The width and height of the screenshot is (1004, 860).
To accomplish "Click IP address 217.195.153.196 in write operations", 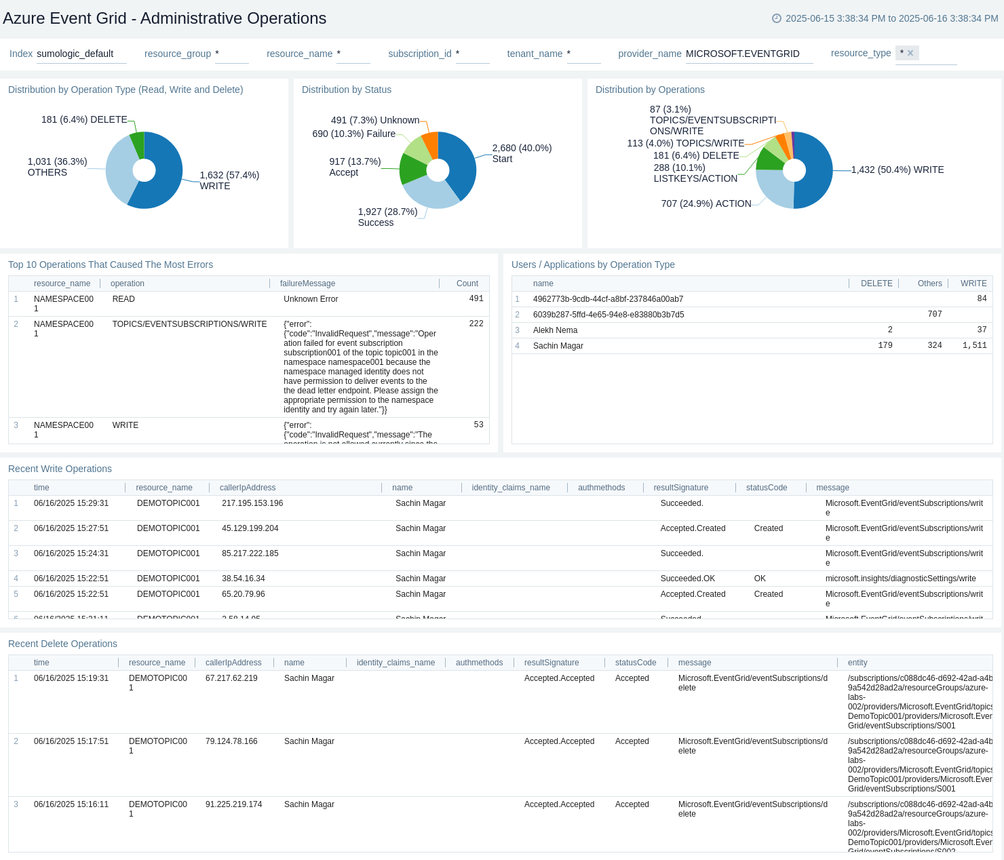I will pos(252,503).
